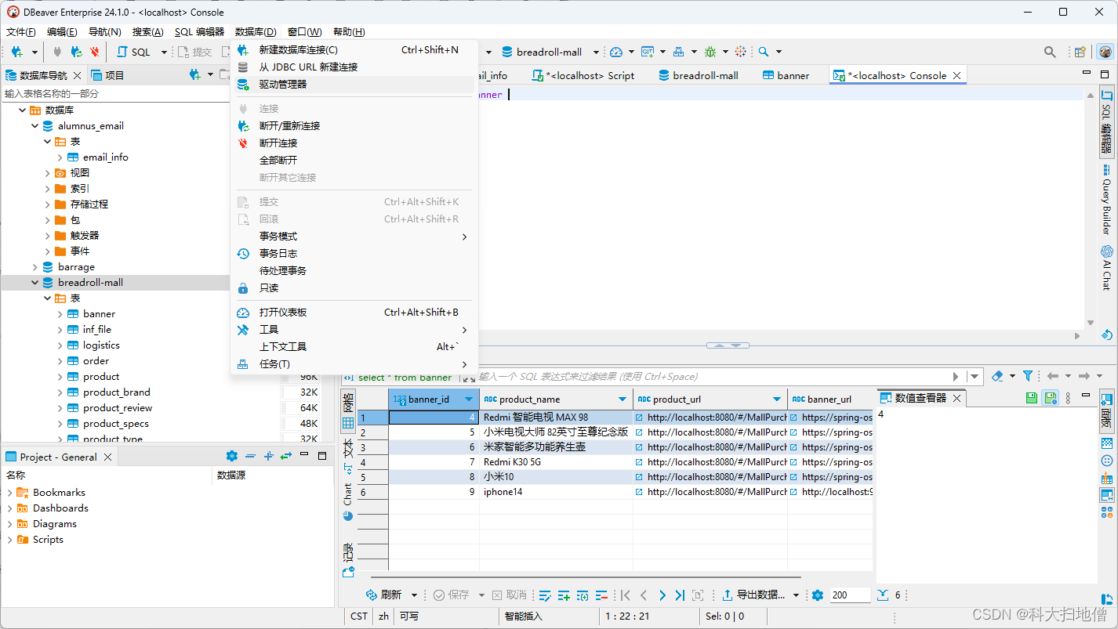This screenshot has height=629, width=1118.
Task: Go to next row with the right arrow
Action: (x=662, y=595)
